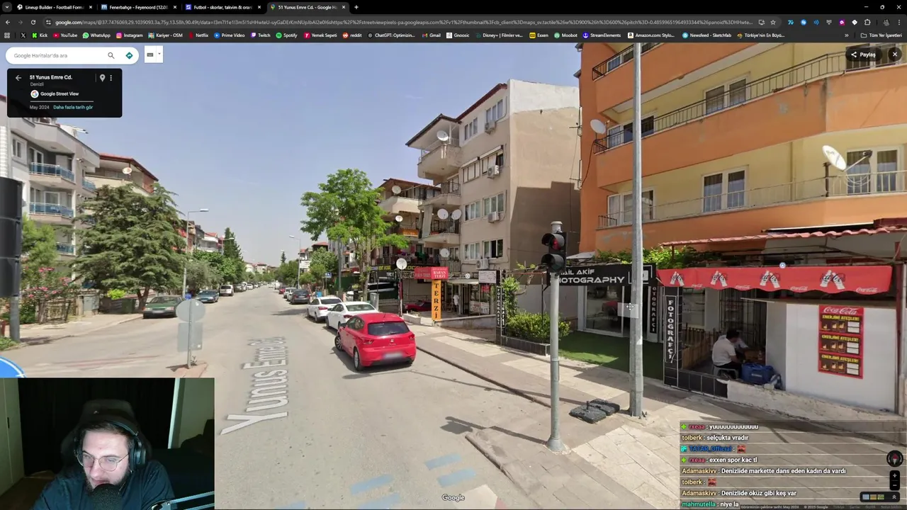
Task: Open the YouTube bookmark
Action: pyautogui.click(x=64, y=35)
